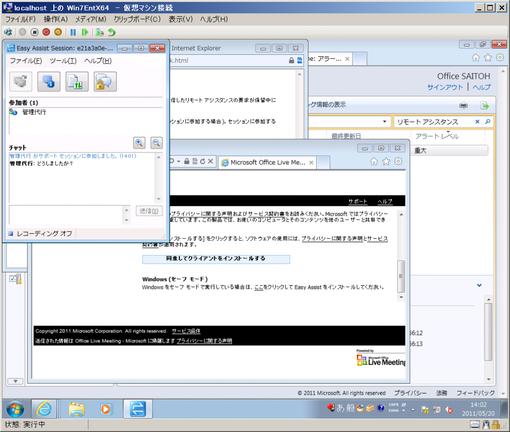Expand the collapsed section chevron on right panel

point(479,286)
